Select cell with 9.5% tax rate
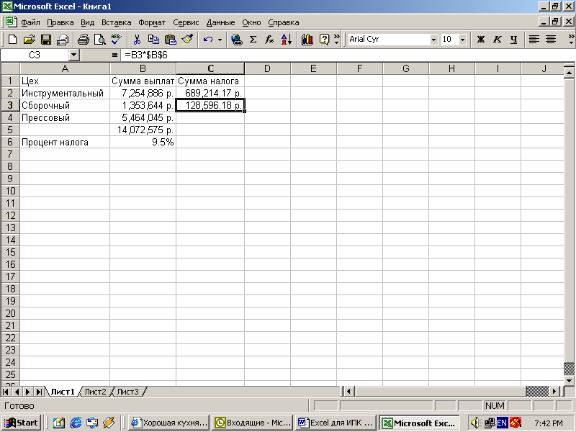This screenshot has height=432, width=576. tap(143, 142)
